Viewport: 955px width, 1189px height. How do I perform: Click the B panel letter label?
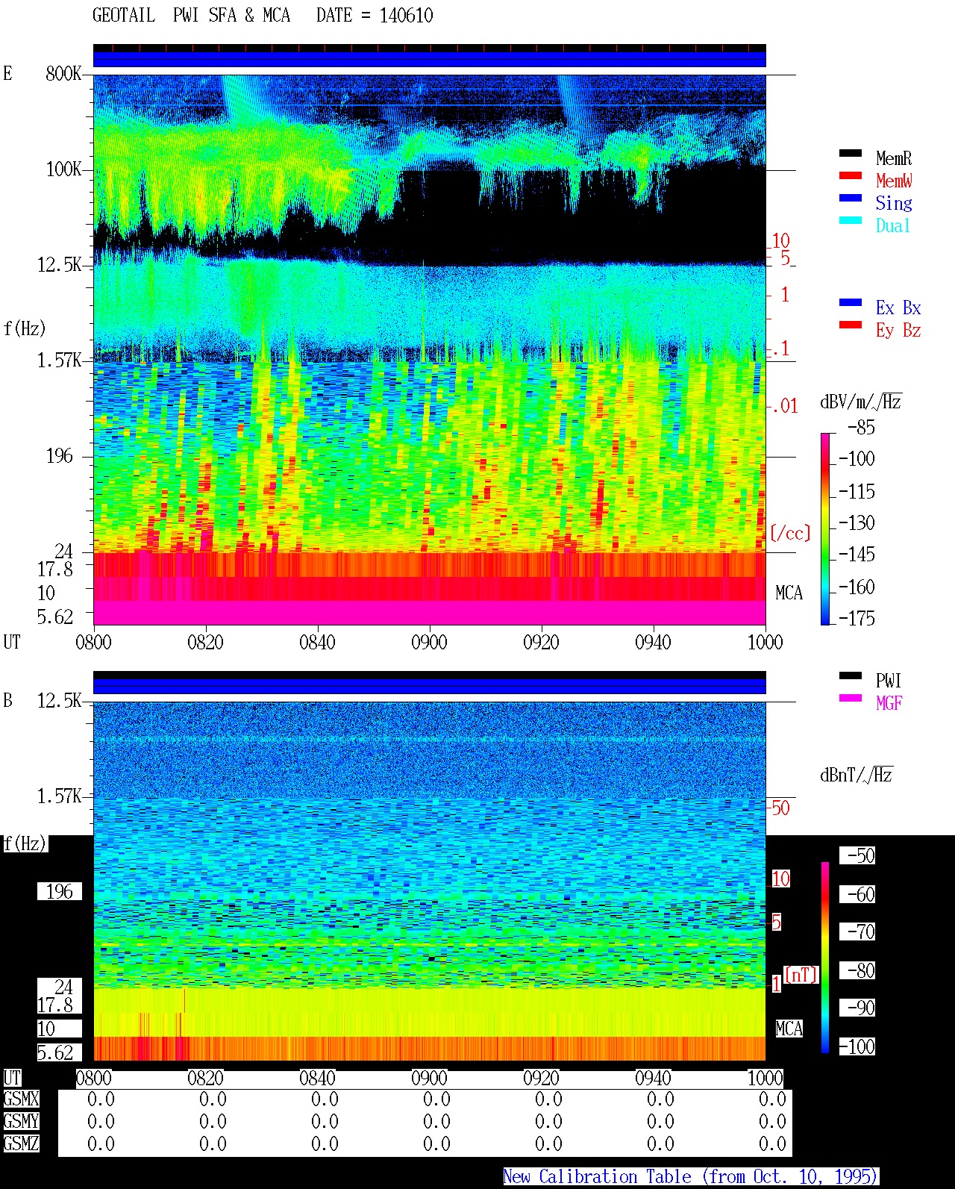[x=7, y=701]
